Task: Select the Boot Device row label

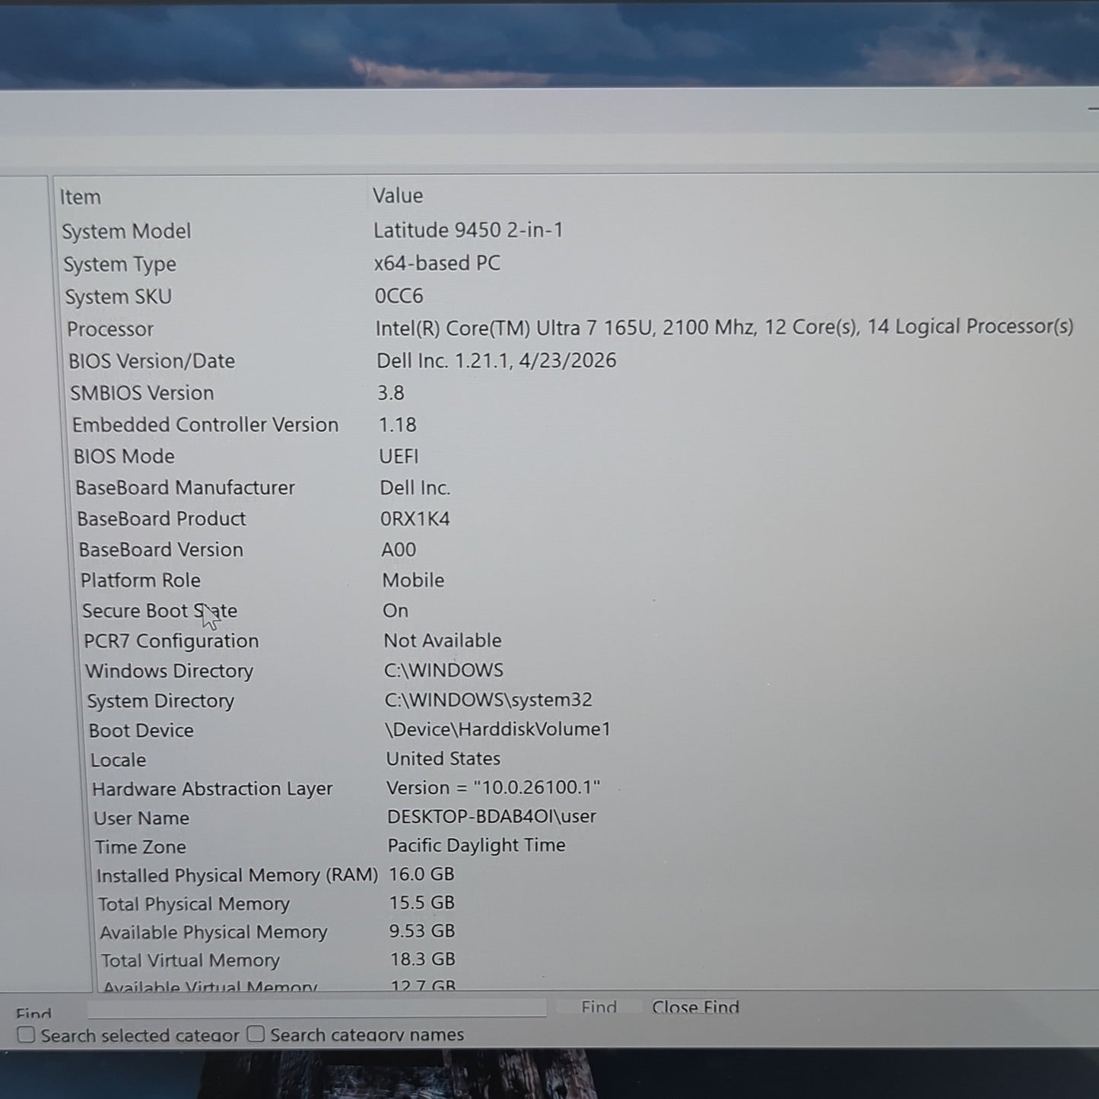Action: point(141,731)
